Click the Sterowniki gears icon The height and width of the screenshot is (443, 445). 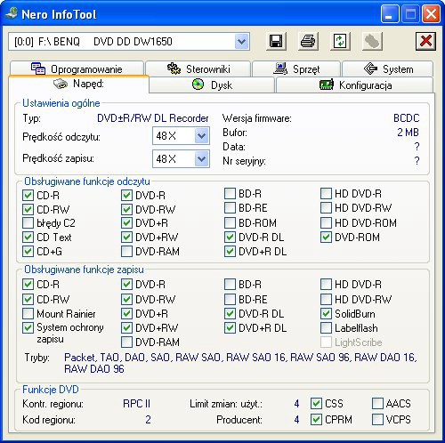pyautogui.click(x=174, y=68)
